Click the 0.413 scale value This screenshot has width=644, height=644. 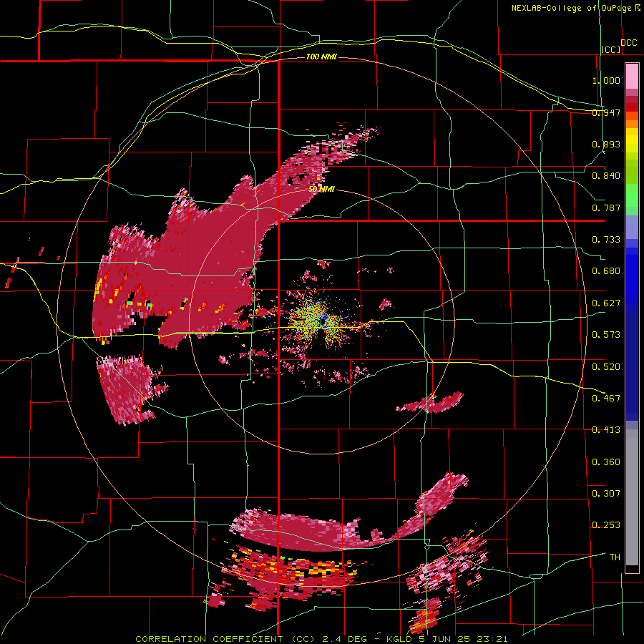click(x=606, y=430)
